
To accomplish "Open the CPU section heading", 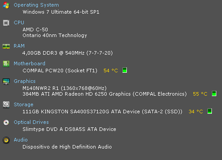I will (19, 22).
